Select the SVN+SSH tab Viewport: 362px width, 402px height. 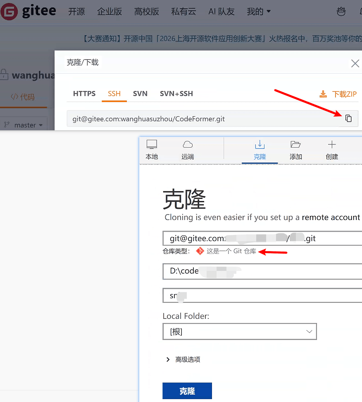176,93
